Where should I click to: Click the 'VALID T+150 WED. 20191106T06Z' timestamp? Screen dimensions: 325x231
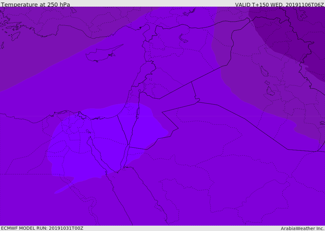279,4
